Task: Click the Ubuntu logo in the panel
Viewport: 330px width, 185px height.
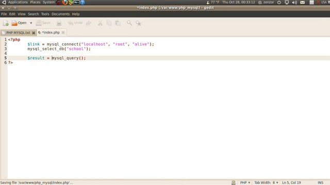Action: pyautogui.click(x=4, y=2)
